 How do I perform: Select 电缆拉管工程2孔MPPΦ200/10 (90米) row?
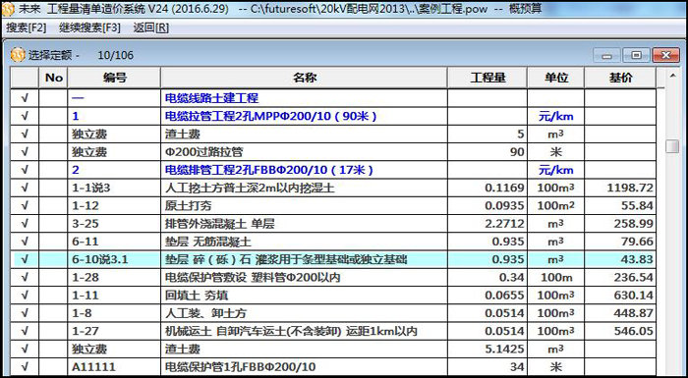click(x=333, y=116)
